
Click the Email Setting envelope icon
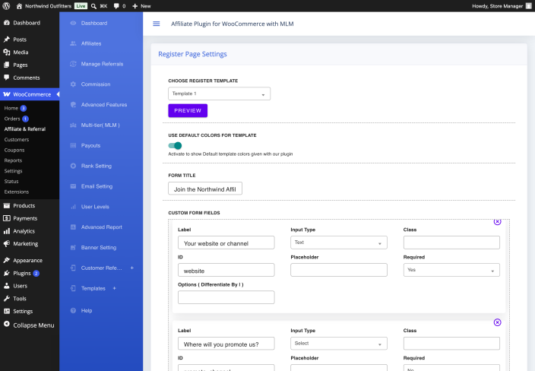point(73,186)
